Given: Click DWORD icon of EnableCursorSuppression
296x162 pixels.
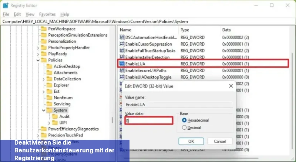Looking at the screenshot, I should click(122, 44).
